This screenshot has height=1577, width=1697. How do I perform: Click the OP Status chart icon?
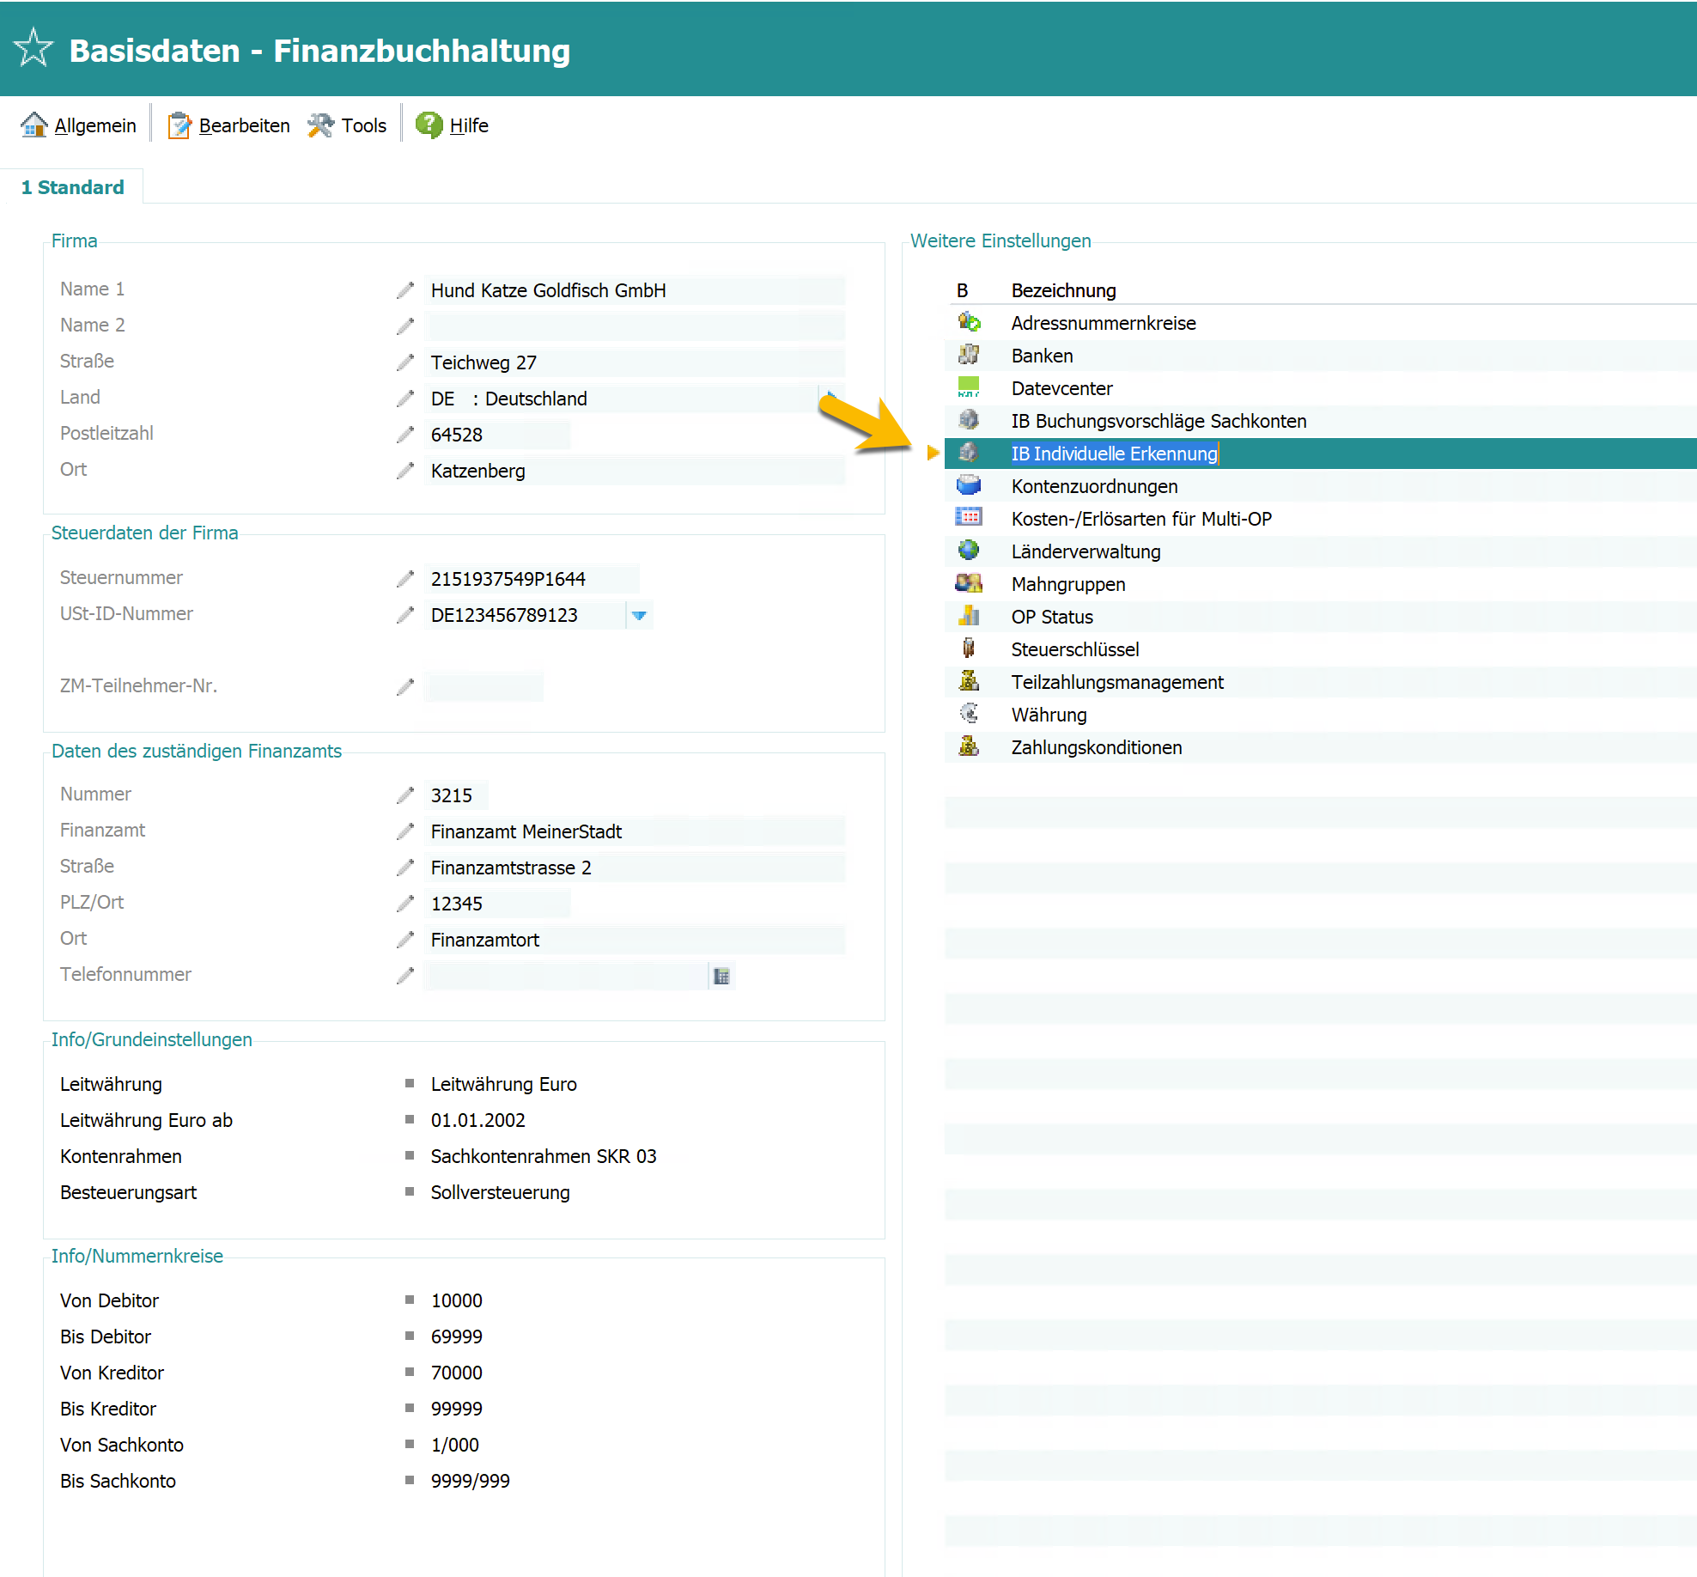coord(969,616)
